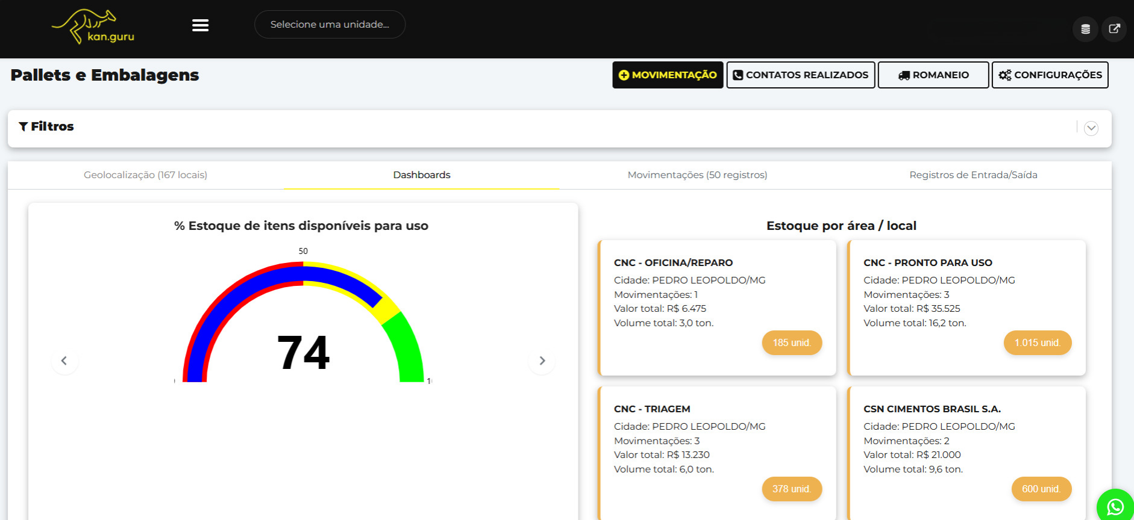1134x520 pixels.
Task: Click Valor total: R$ 21.000 text
Action: coord(912,454)
